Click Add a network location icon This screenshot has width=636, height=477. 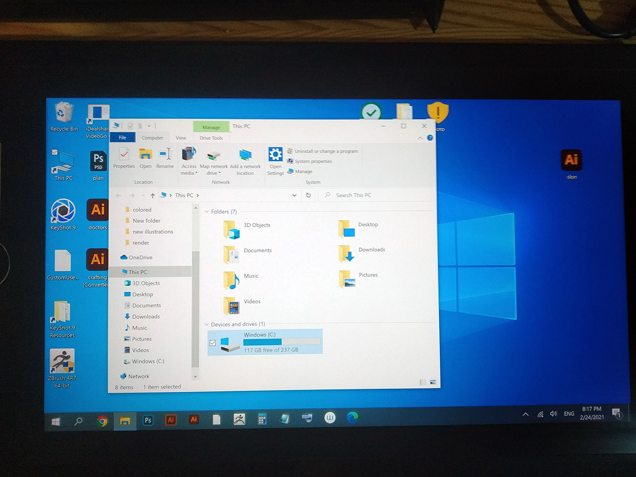click(x=245, y=162)
